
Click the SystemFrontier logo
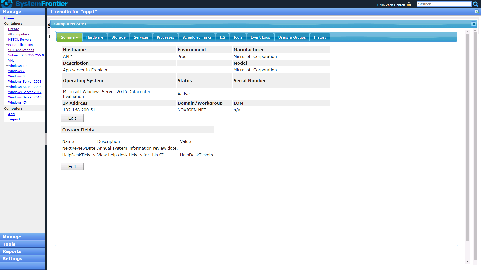[34, 4]
